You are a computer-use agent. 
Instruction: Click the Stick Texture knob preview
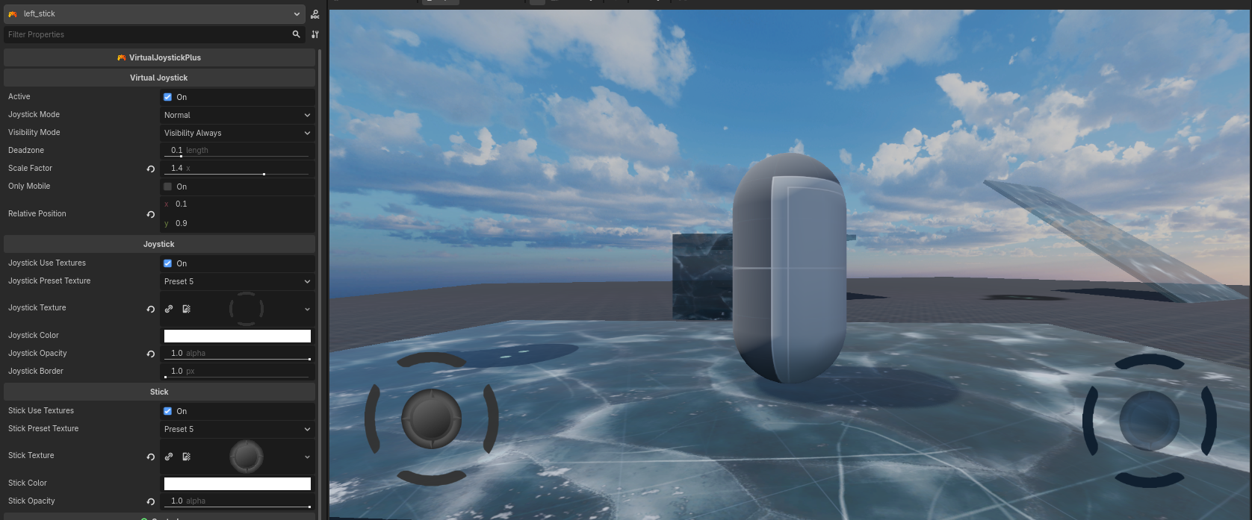tap(246, 457)
